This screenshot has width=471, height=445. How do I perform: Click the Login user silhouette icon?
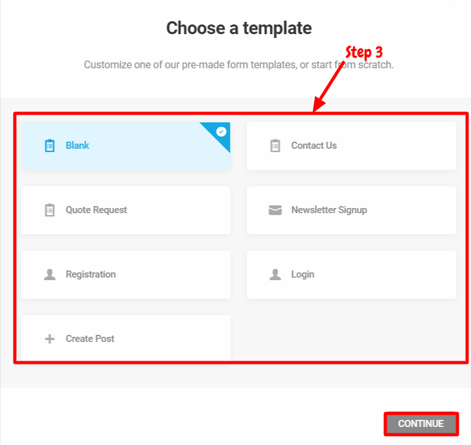(275, 274)
